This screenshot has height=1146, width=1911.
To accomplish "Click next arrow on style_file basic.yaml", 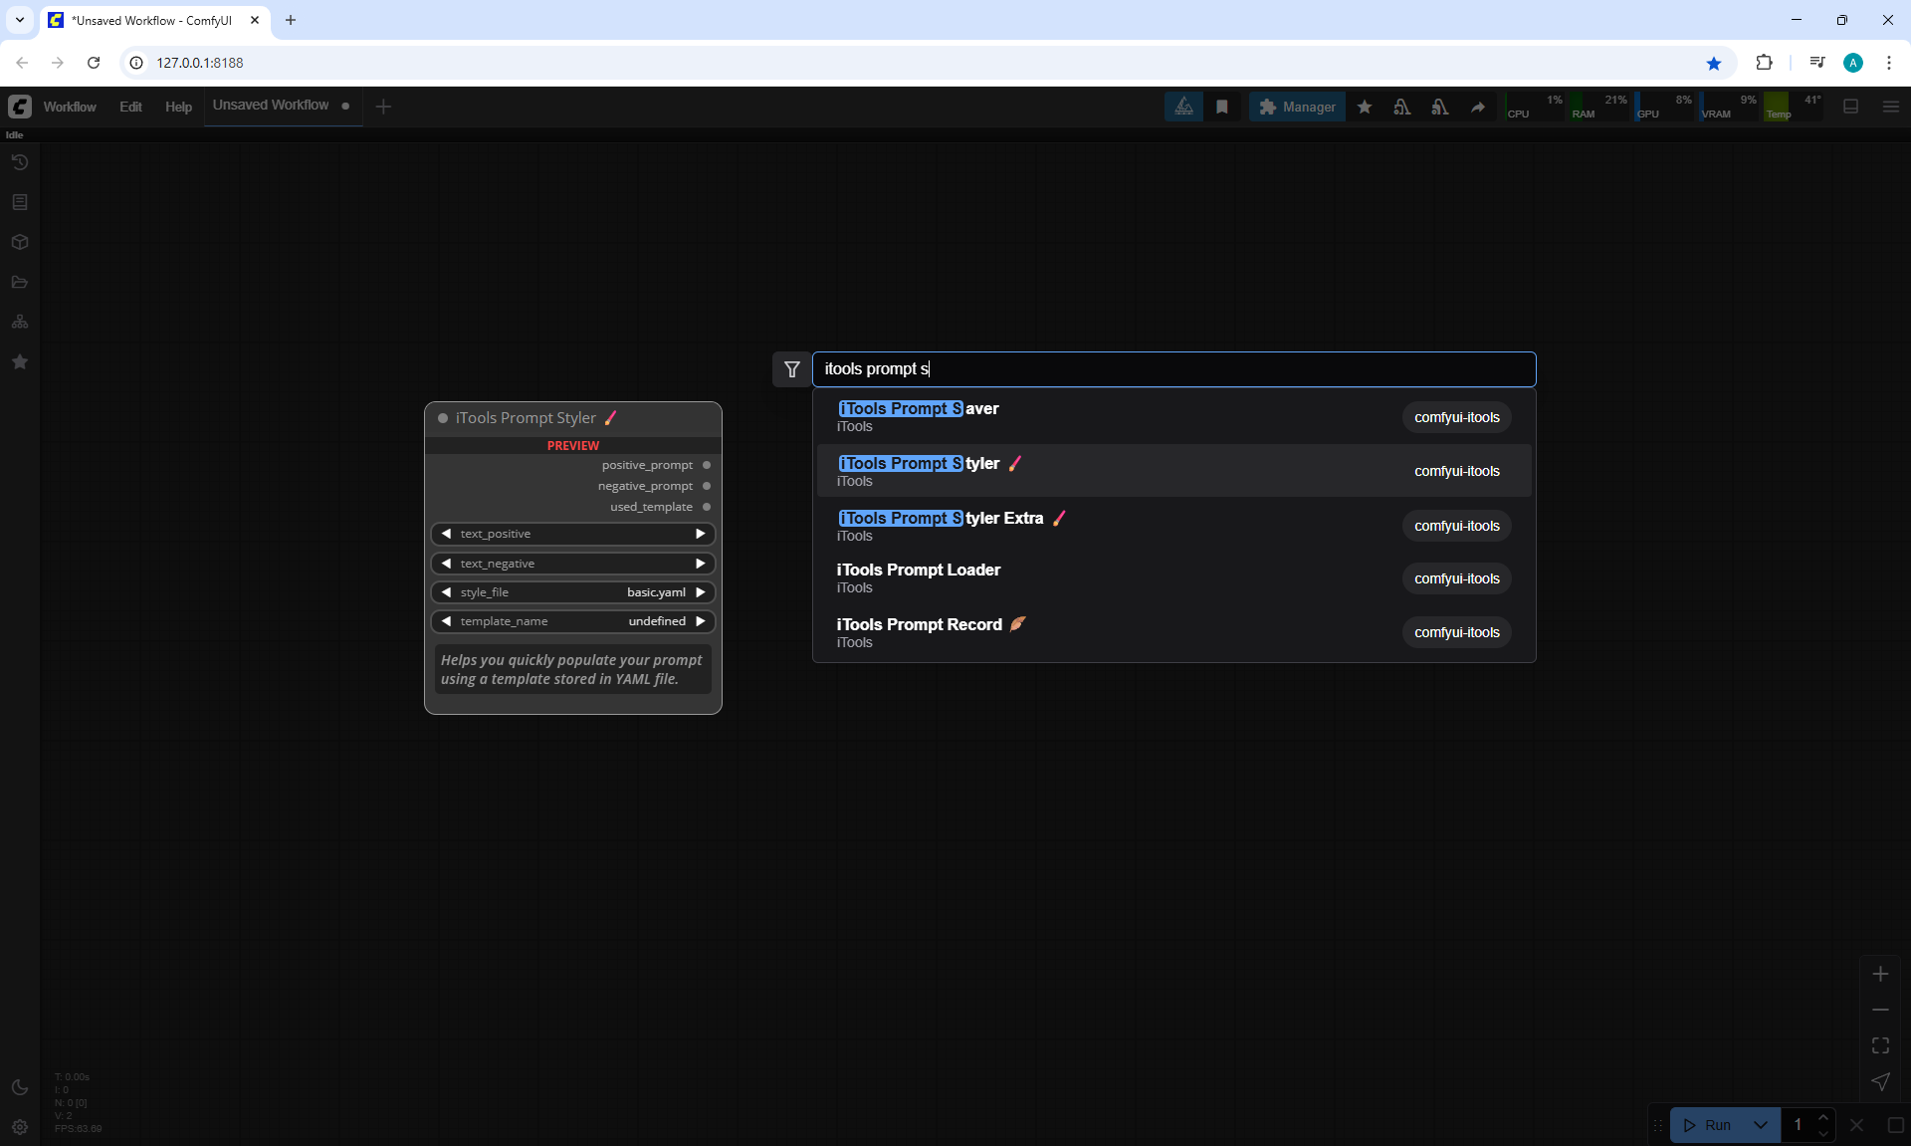I will [x=701, y=592].
